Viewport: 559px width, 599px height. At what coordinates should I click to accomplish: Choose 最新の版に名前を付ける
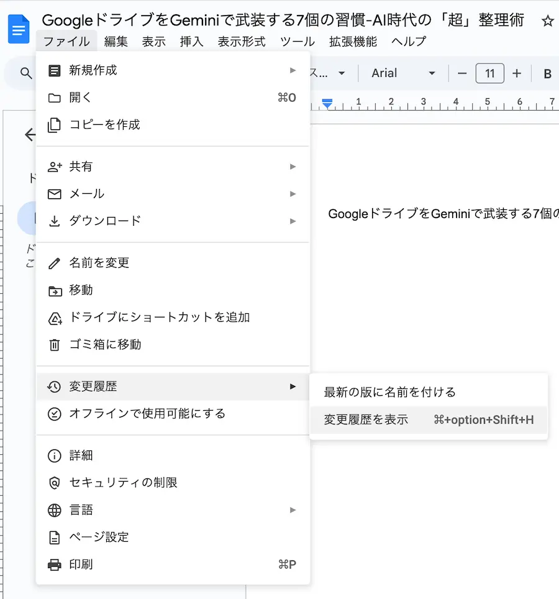pyautogui.click(x=389, y=391)
